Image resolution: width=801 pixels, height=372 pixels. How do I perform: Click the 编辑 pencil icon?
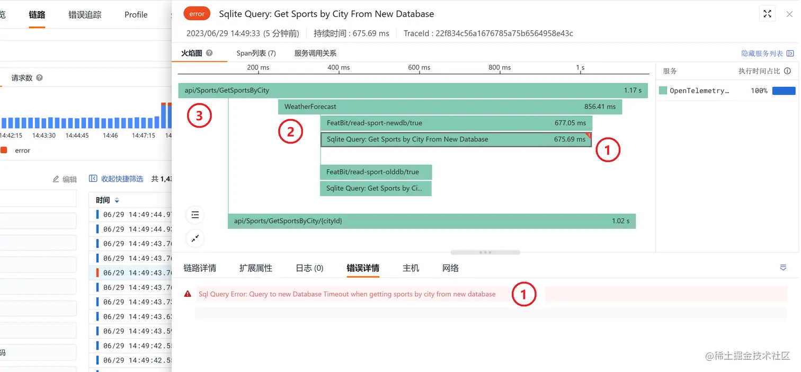(x=56, y=179)
